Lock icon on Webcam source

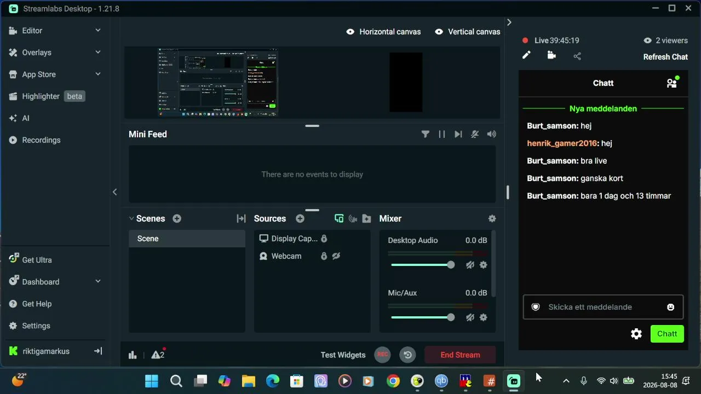pyautogui.click(x=324, y=256)
